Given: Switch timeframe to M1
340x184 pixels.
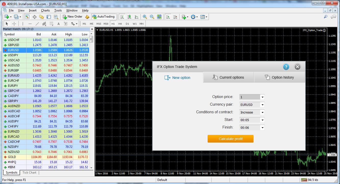Looking at the screenshot, I should point(84,24).
